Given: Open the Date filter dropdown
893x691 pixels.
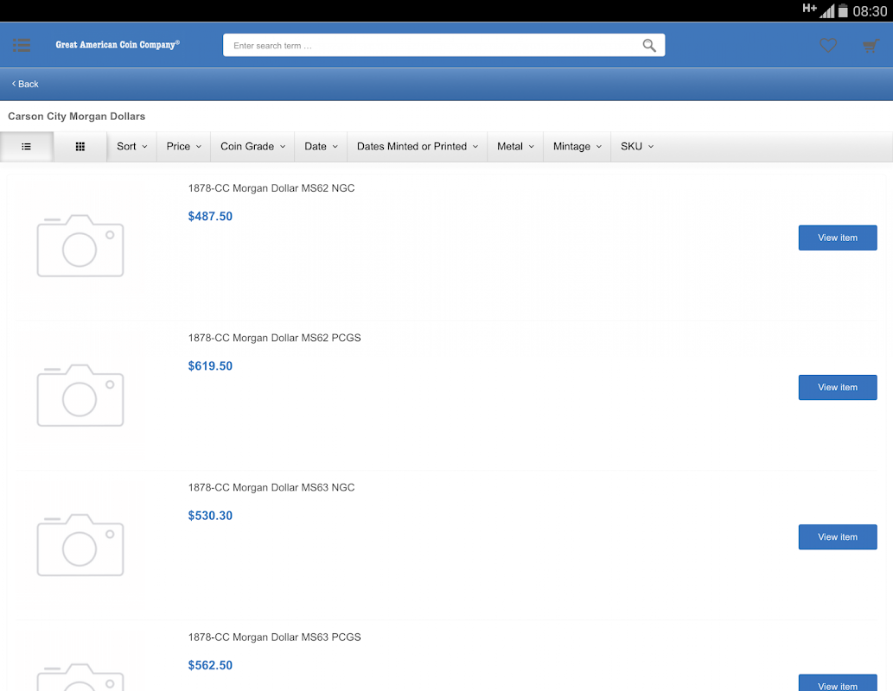Looking at the screenshot, I should click(x=322, y=146).
